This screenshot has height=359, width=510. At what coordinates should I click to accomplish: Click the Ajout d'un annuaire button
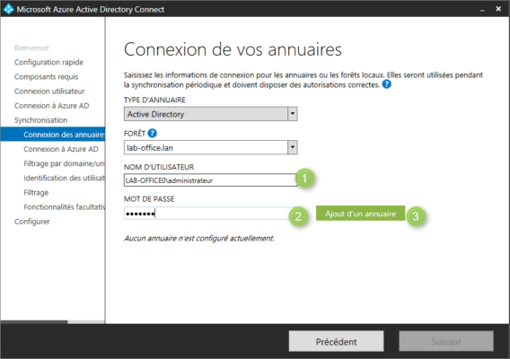point(360,214)
